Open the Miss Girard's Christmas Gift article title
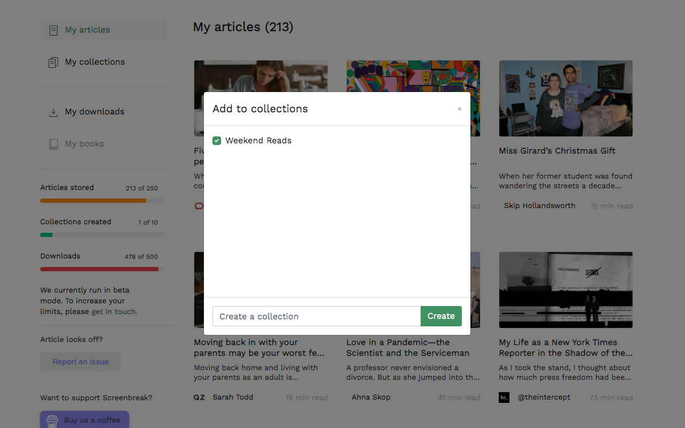 [x=557, y=151]
